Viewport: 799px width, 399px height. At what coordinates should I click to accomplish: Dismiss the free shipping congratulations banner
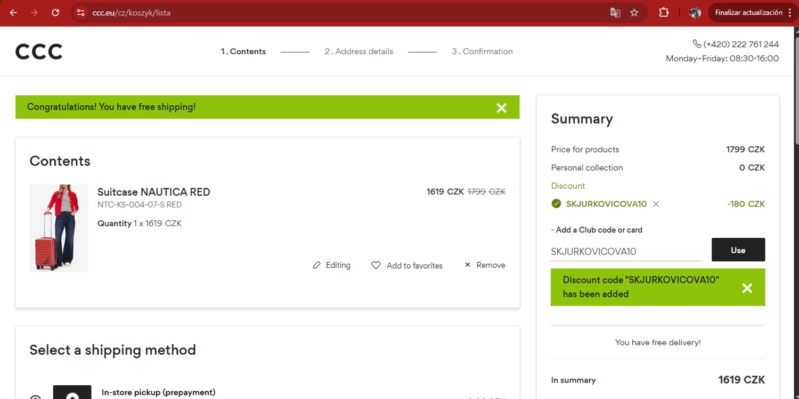(x=502, y=108)
